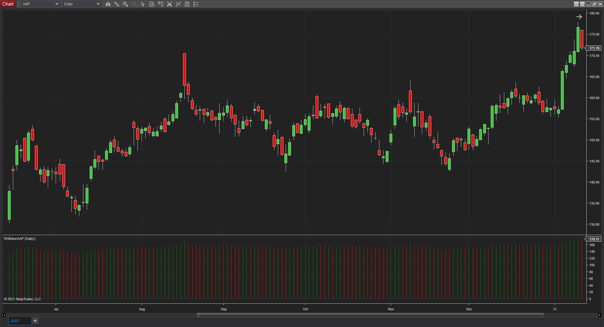Click the horizontal scrollbar thumb
604x327 pixels.
[x=370, y=315]
